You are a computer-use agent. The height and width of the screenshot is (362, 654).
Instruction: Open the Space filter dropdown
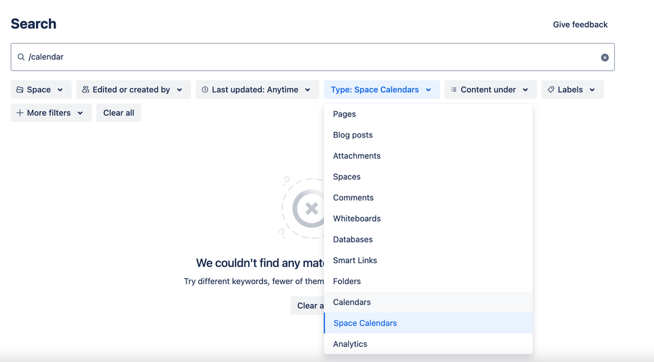(41, 90)
